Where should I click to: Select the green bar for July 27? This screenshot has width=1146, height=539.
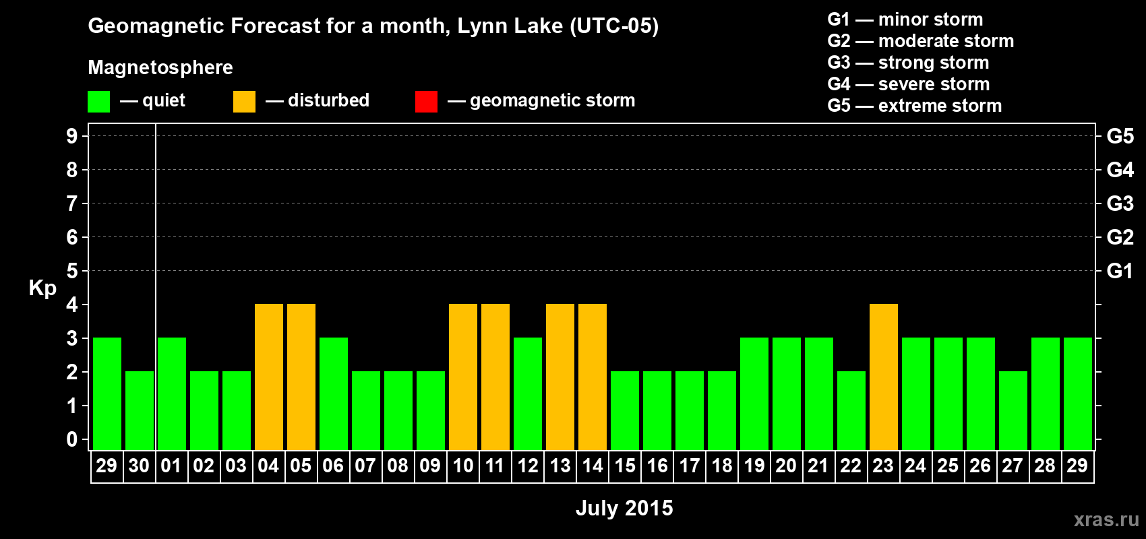[1013, 411]
